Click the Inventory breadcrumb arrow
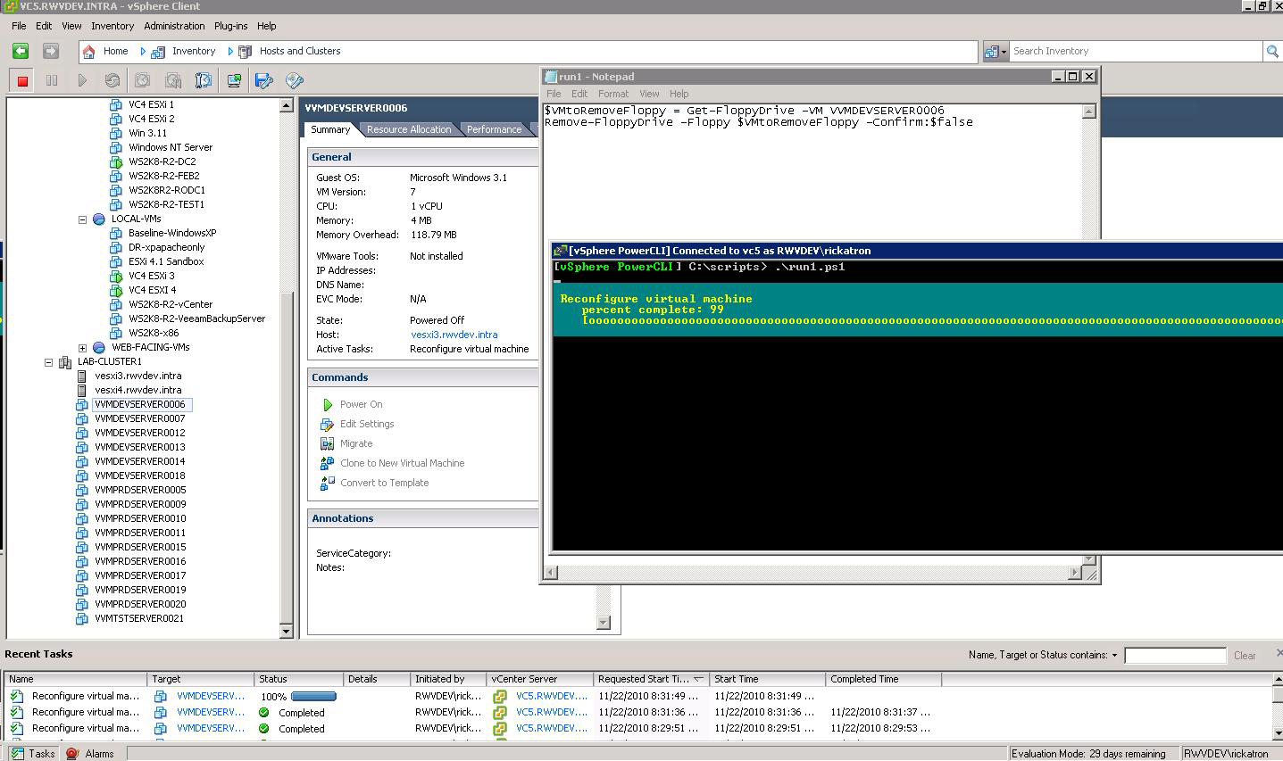This screenshot has height=761, width=1283. [143, 52]
